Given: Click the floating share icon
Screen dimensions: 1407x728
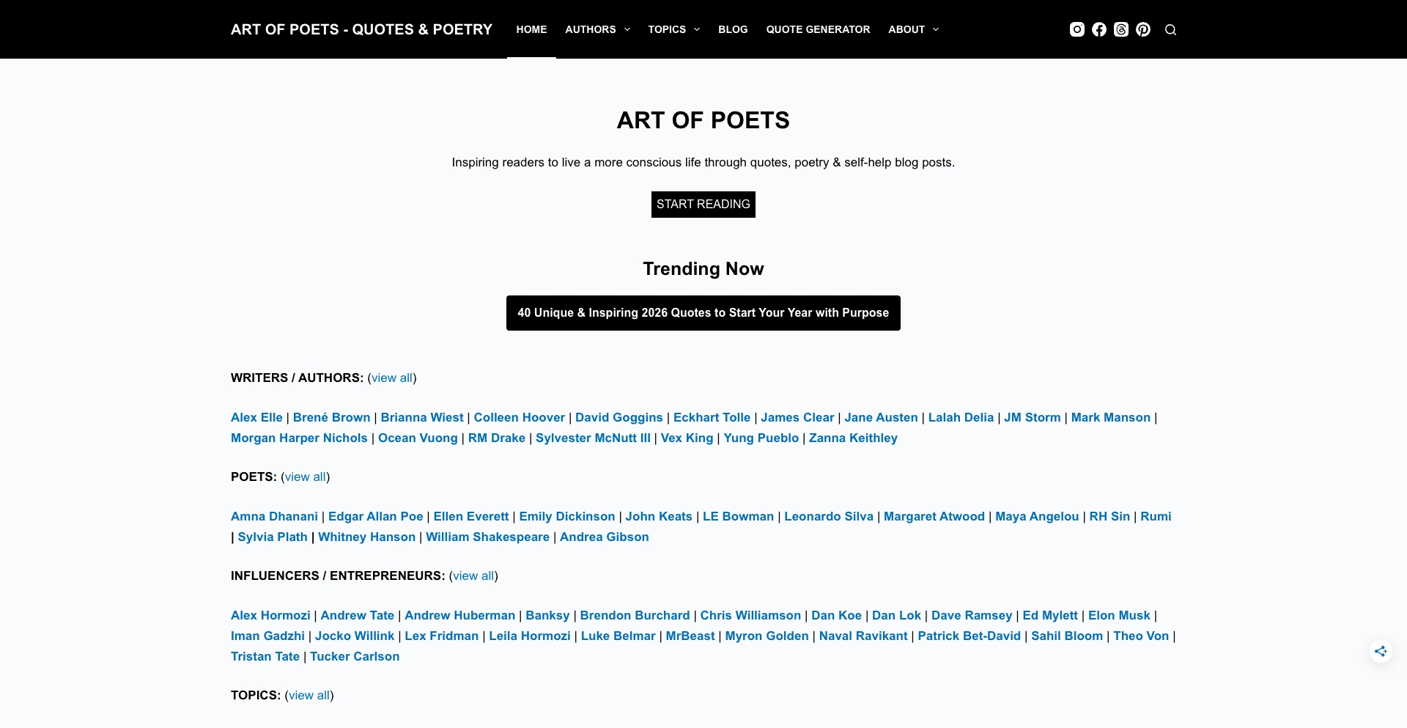Looking at the screenshot, I should coord(1381,651).
